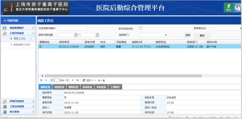Select row BX20151126008 in grid

[x=140, y=46]
